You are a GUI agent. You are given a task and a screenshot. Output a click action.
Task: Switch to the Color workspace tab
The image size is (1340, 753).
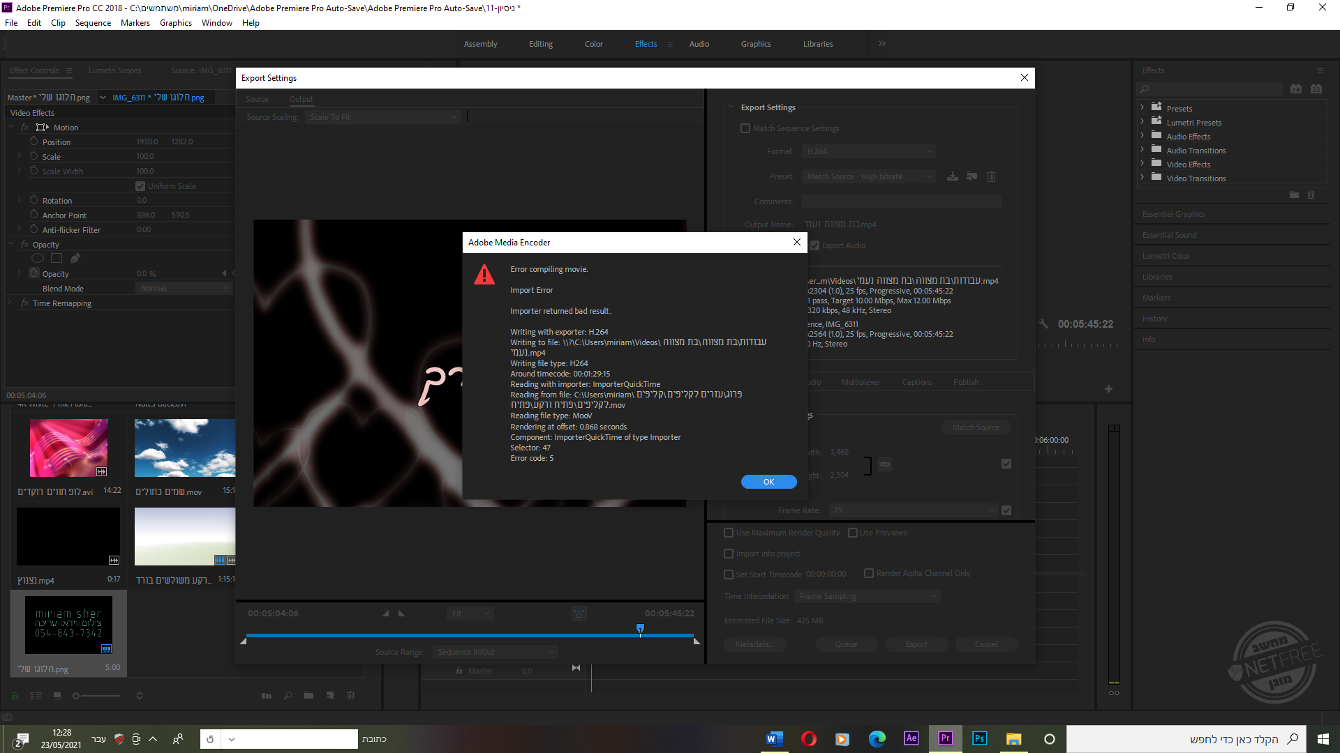(593, 44)
